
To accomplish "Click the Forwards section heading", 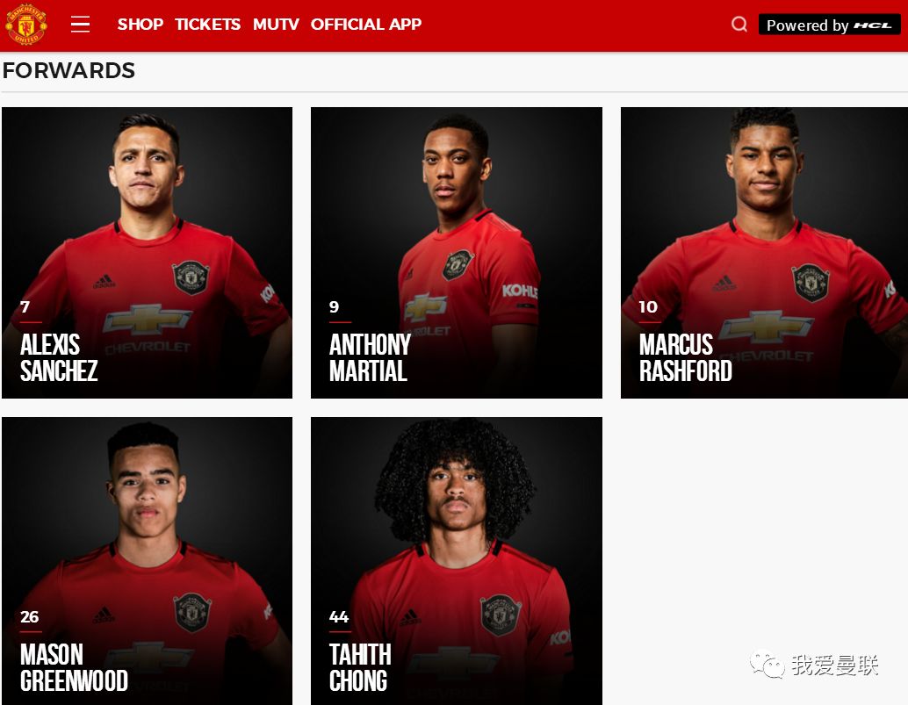I will point(68,70).
